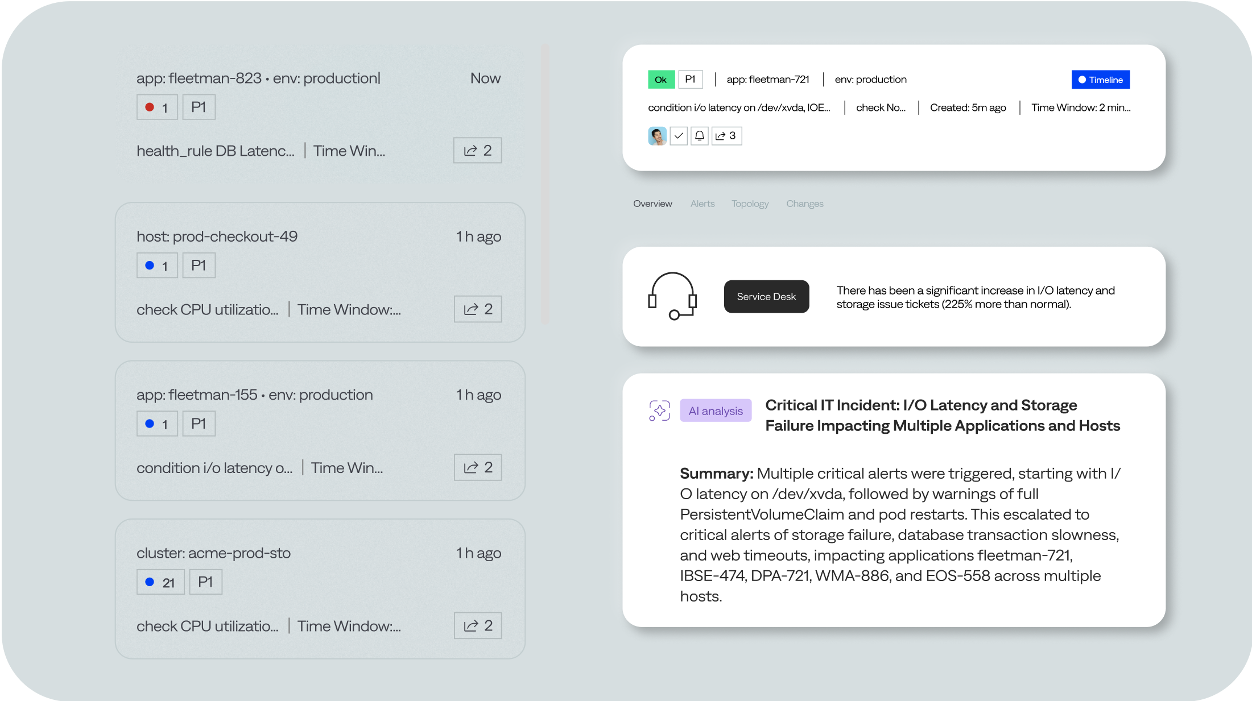
Task: Switch to the Alerts tab
Action: point(703,204)
